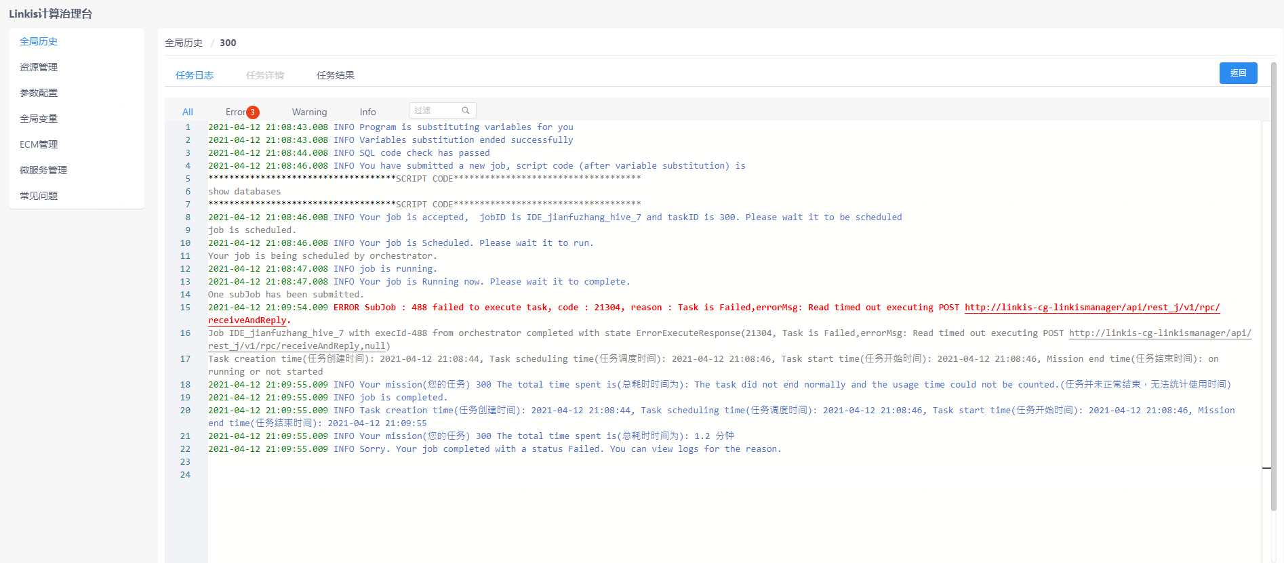This screenshot has height=563, width=1284.
Task: Switch to the 任务结果 tab
Action: coord(336,75)
